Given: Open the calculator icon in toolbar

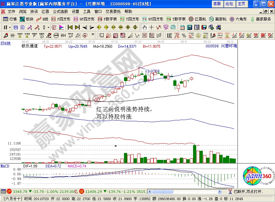Looking at the screenshot, I should click(189, 27).
